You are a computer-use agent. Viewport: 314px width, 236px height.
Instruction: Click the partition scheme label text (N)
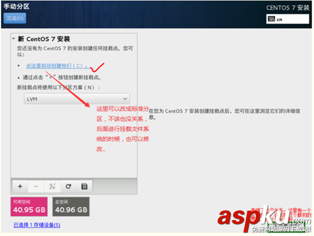pos(58,88)
